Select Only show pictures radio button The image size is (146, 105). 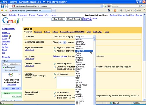click(x=55, y=67)
